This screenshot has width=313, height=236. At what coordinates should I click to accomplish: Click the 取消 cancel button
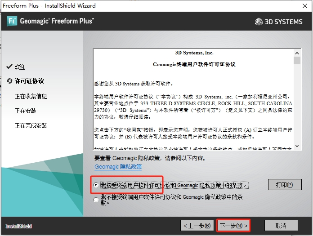pyautogui.click(x=281, y=226)
